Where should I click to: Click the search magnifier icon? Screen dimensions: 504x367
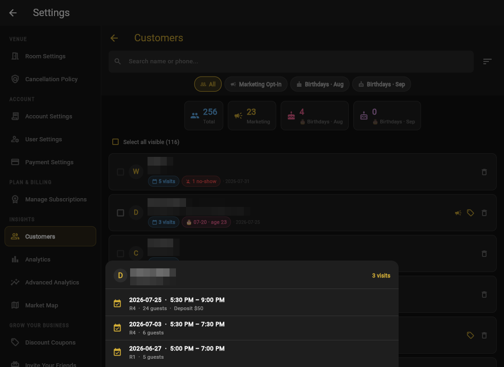pos(118,61)
